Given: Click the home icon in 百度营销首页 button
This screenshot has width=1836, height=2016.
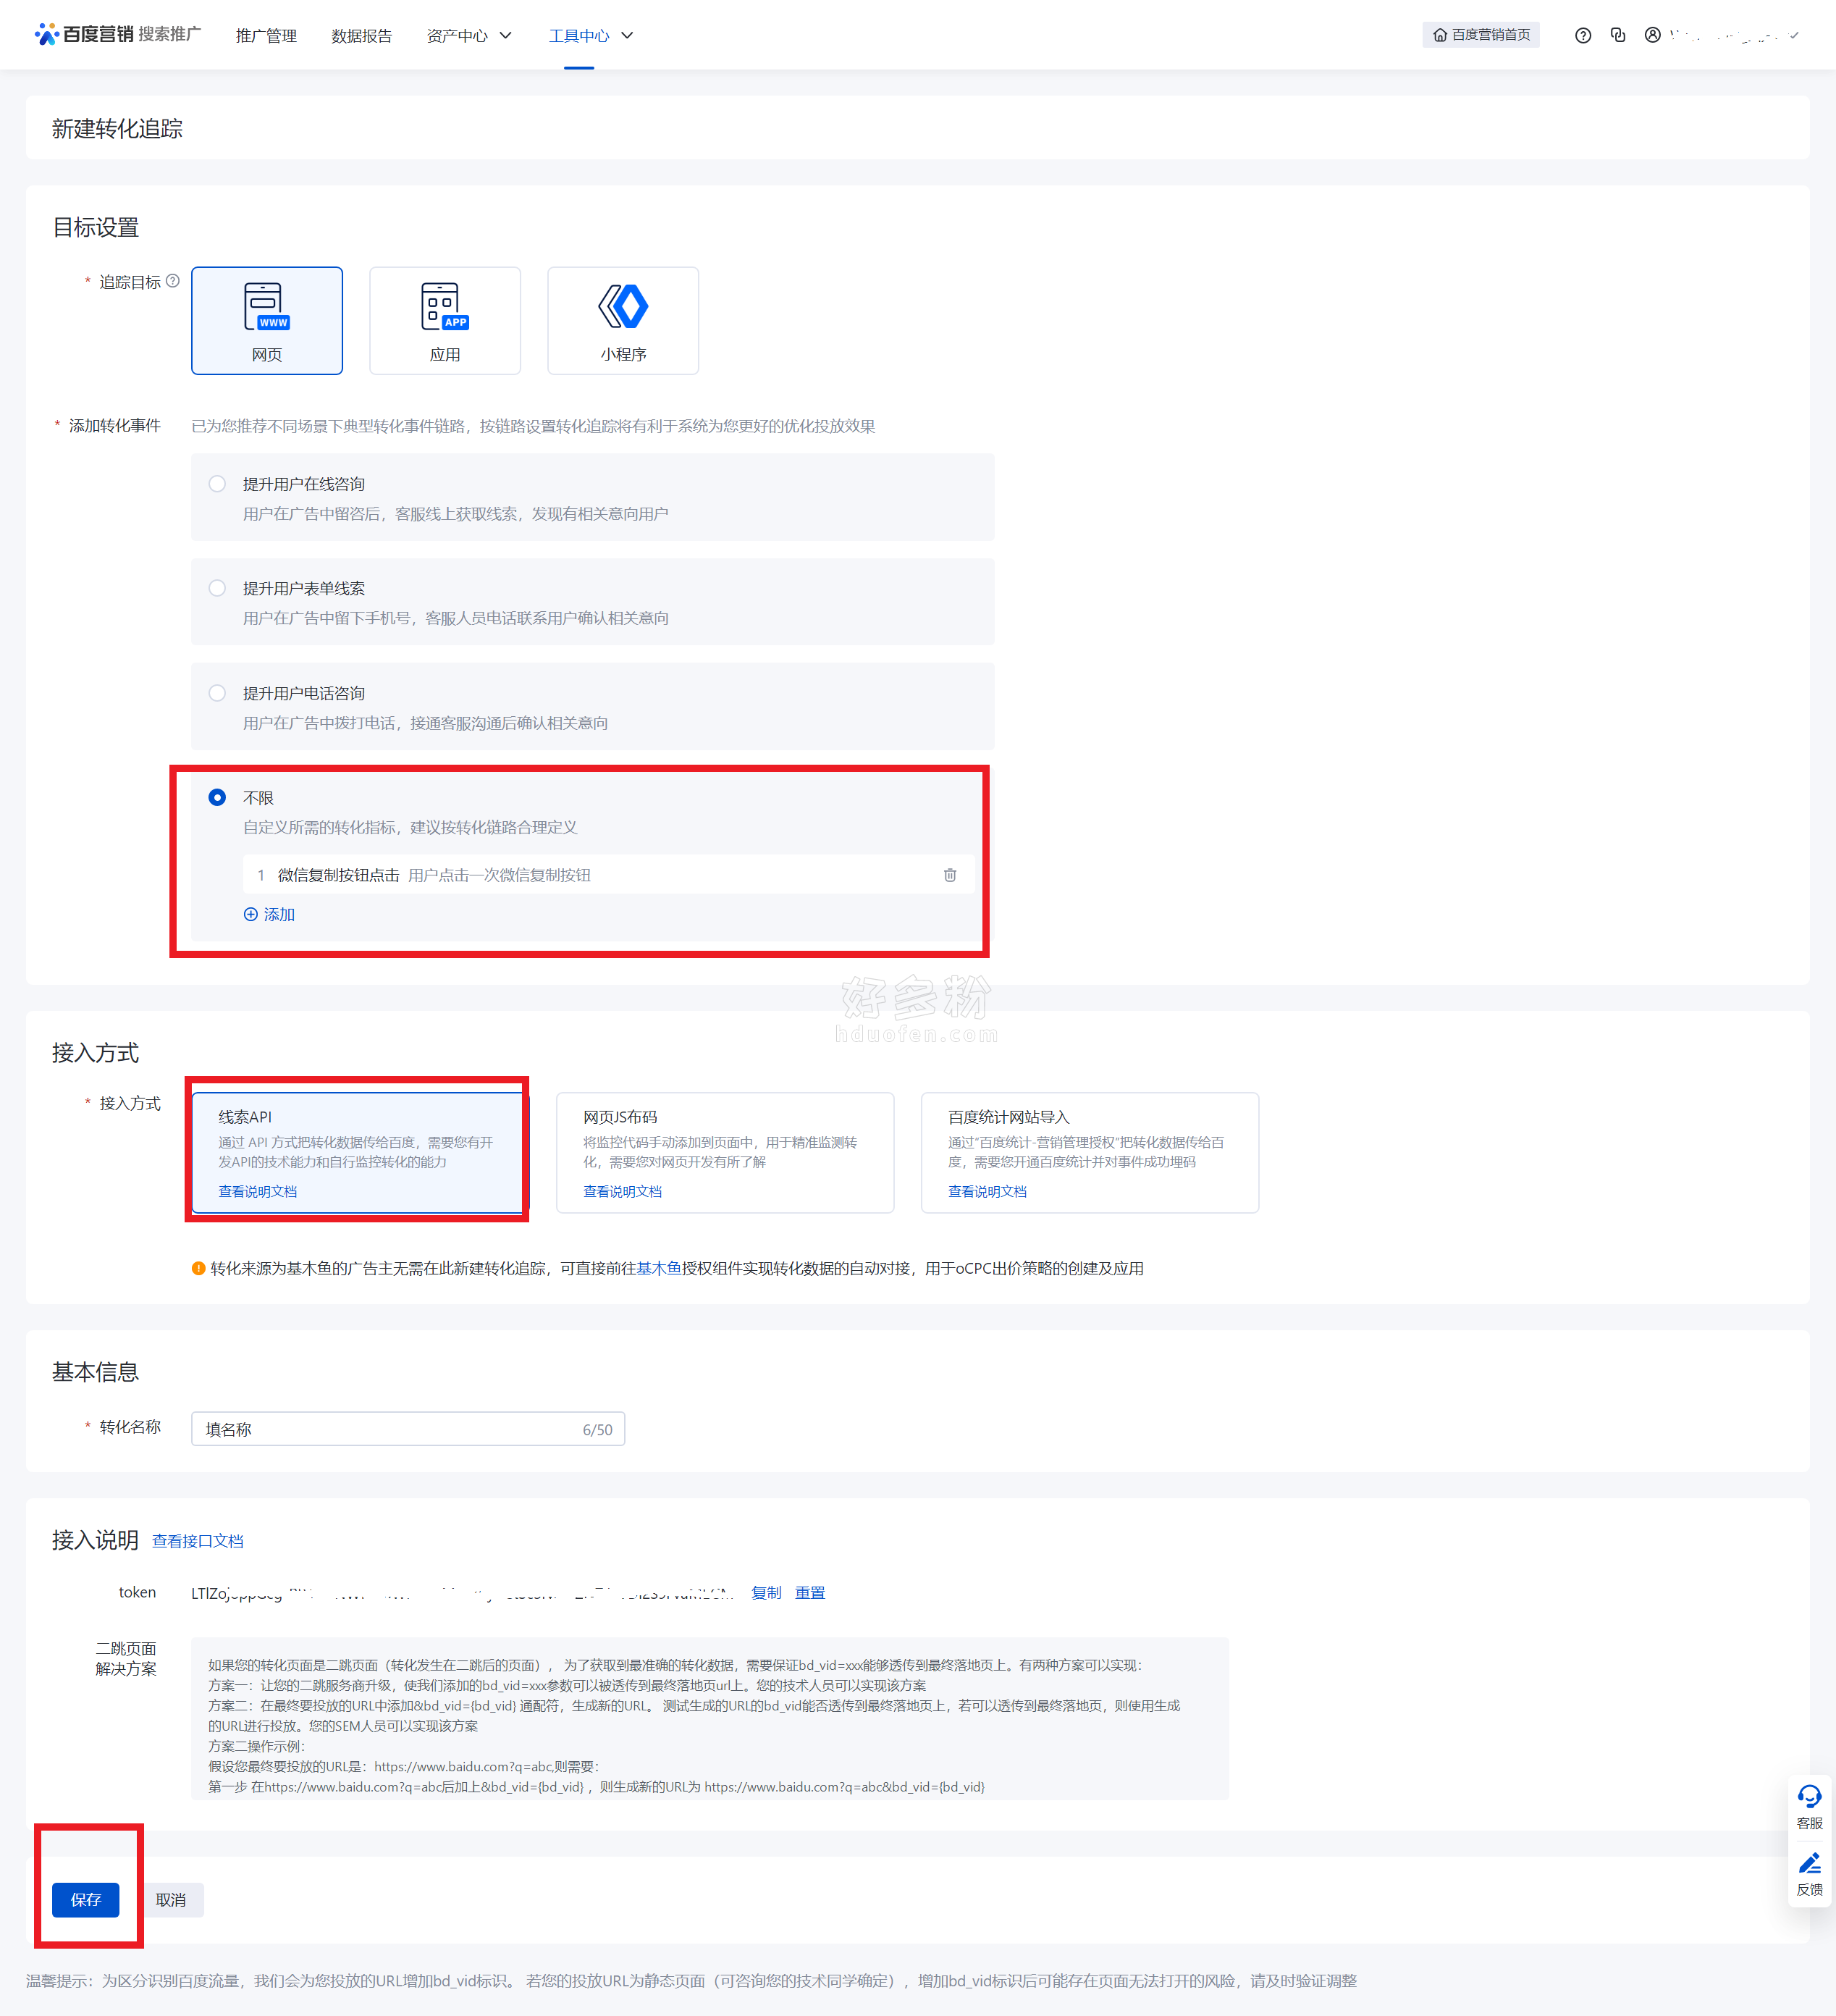Looking at the screenshot, I should coord(1440,35).
